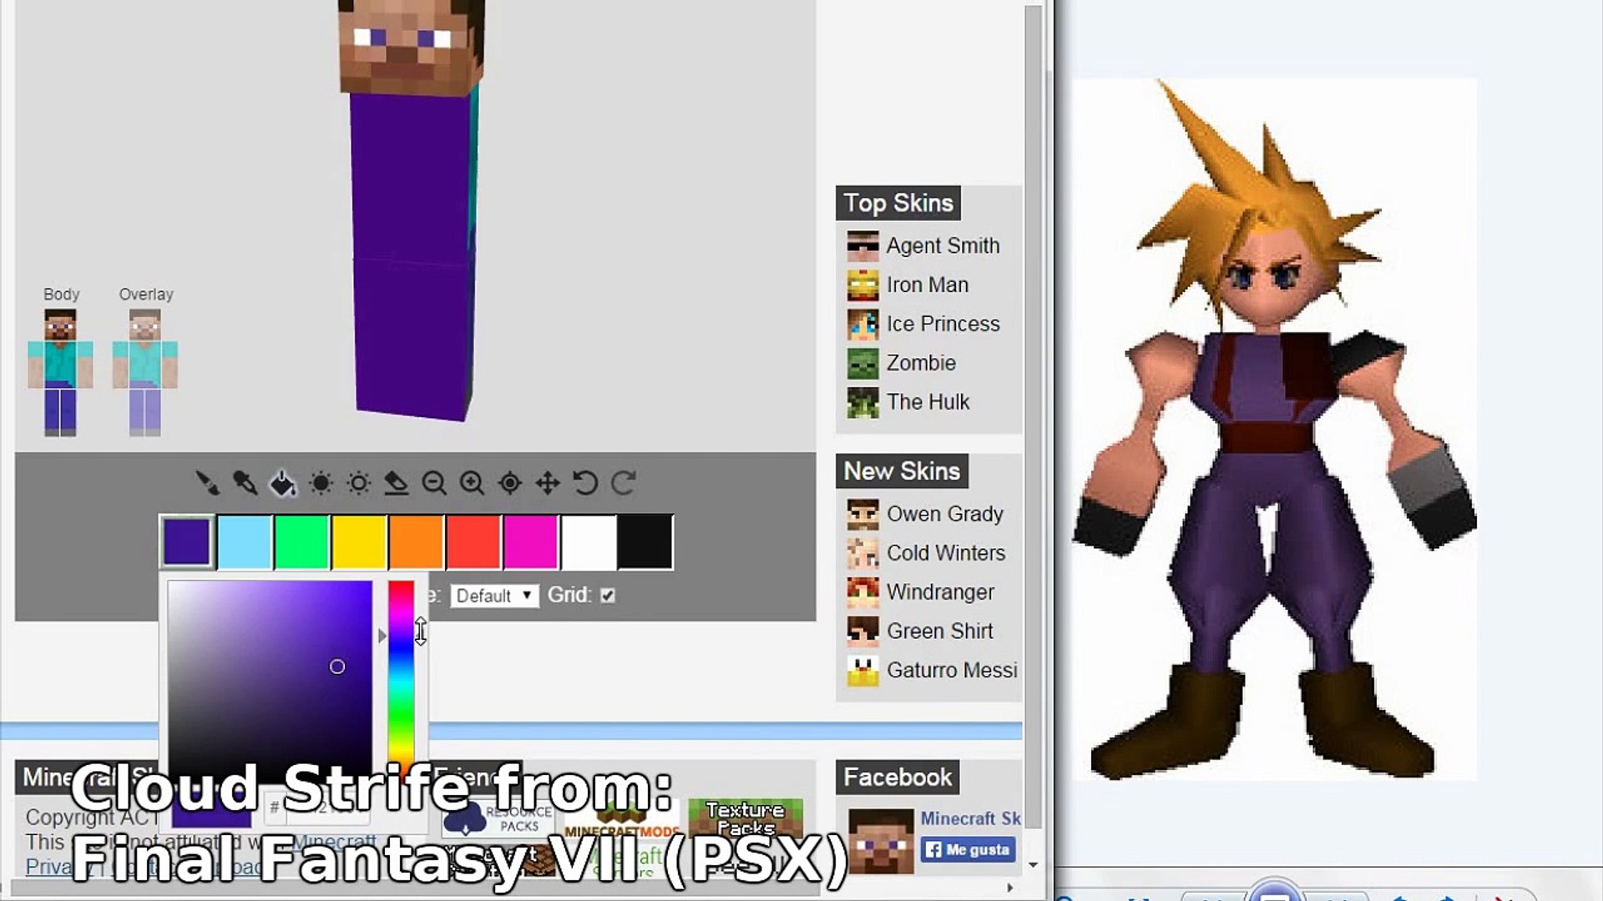Uncheck the Grid checkbox
This screenshot has height=901, width=1603.
(608, 595)
